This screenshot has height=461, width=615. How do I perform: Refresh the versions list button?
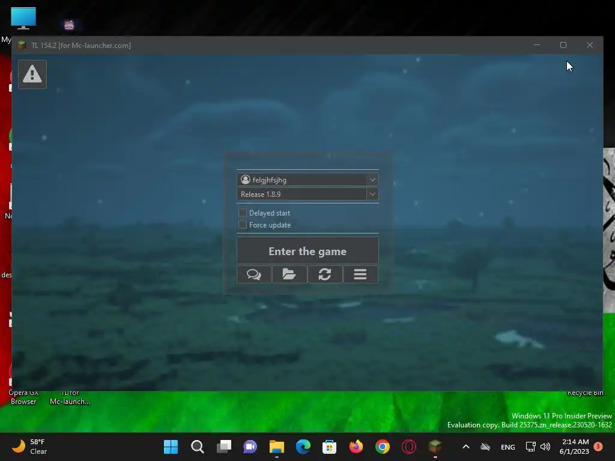(x=325, y=274)
